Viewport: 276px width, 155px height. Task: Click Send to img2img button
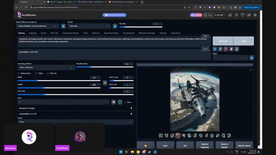point(205,145)
